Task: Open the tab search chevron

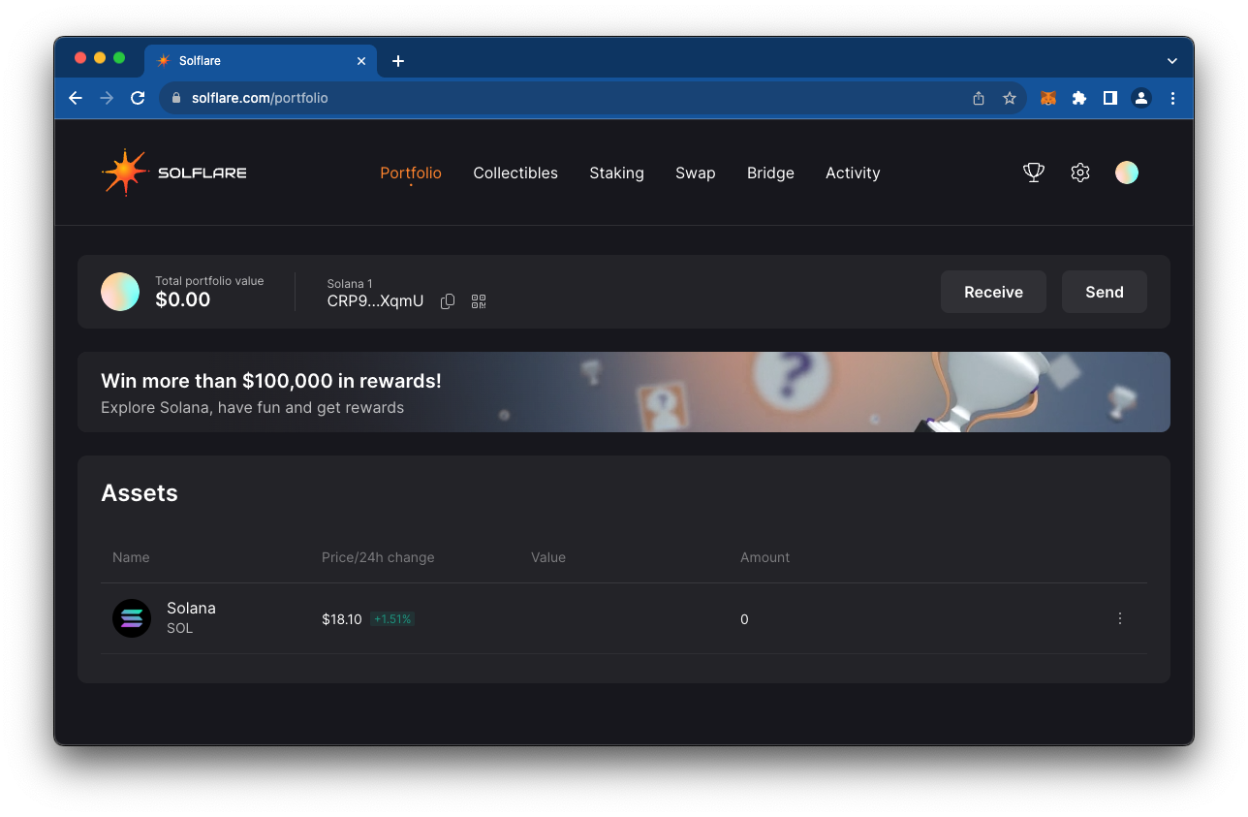Action: (1171, 59)
